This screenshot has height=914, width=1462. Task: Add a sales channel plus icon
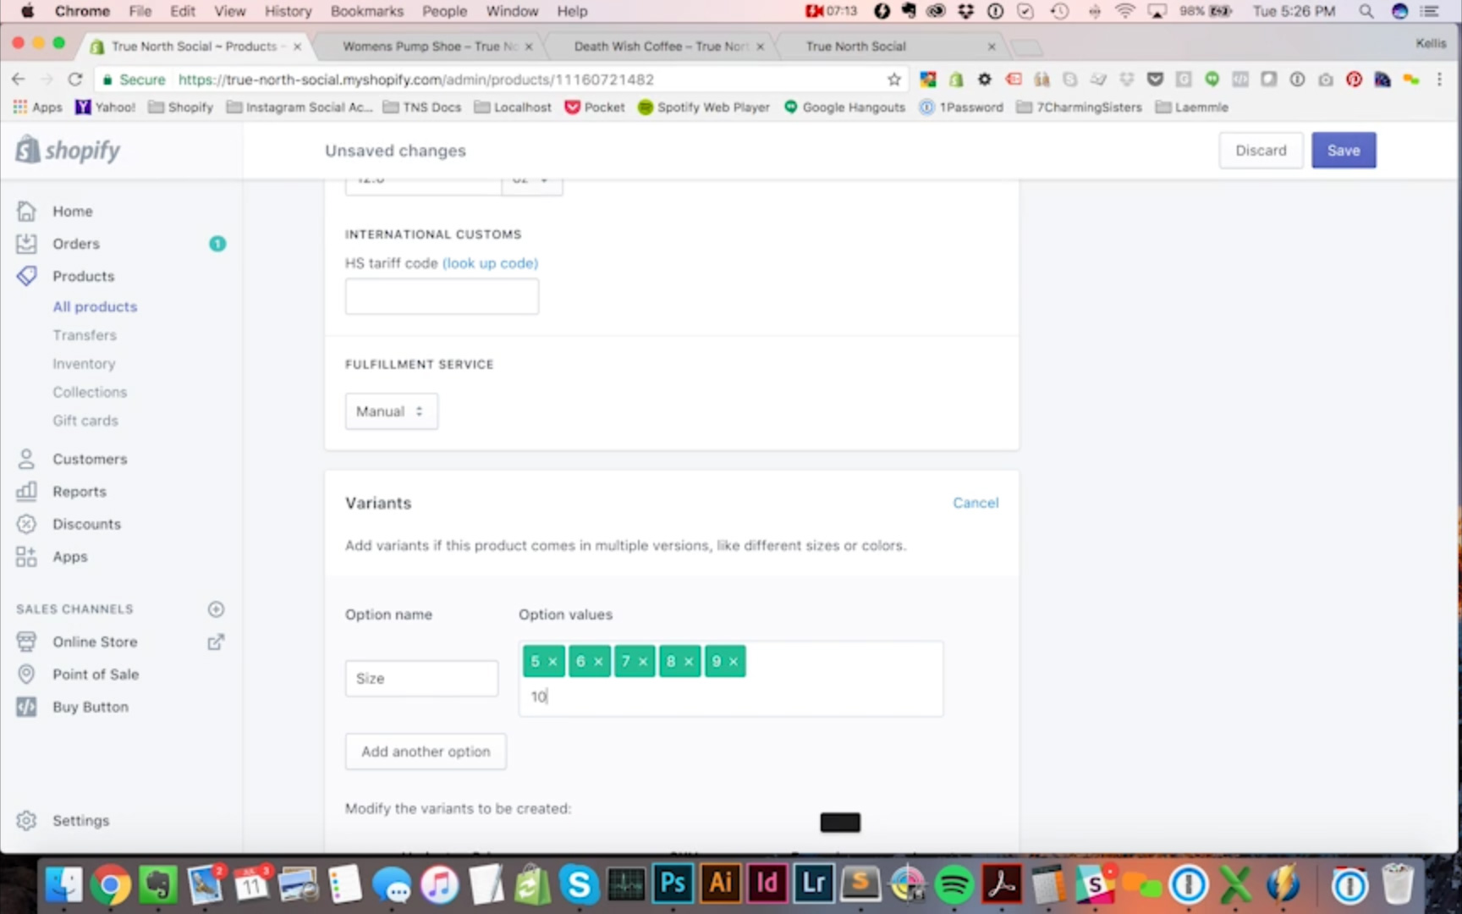(x=216, y=608)
